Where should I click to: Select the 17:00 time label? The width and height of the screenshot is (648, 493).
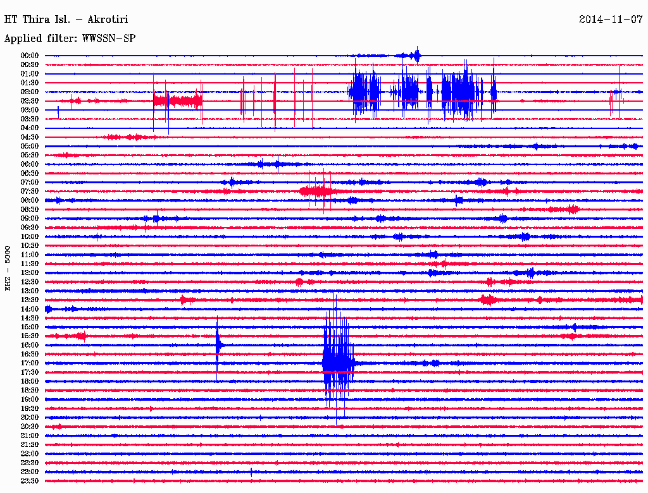click(30, 363)
